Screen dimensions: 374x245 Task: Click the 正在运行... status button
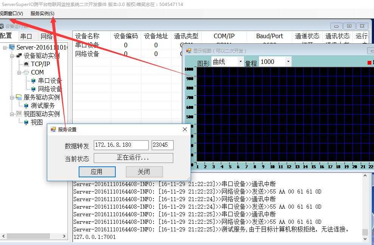133,158
